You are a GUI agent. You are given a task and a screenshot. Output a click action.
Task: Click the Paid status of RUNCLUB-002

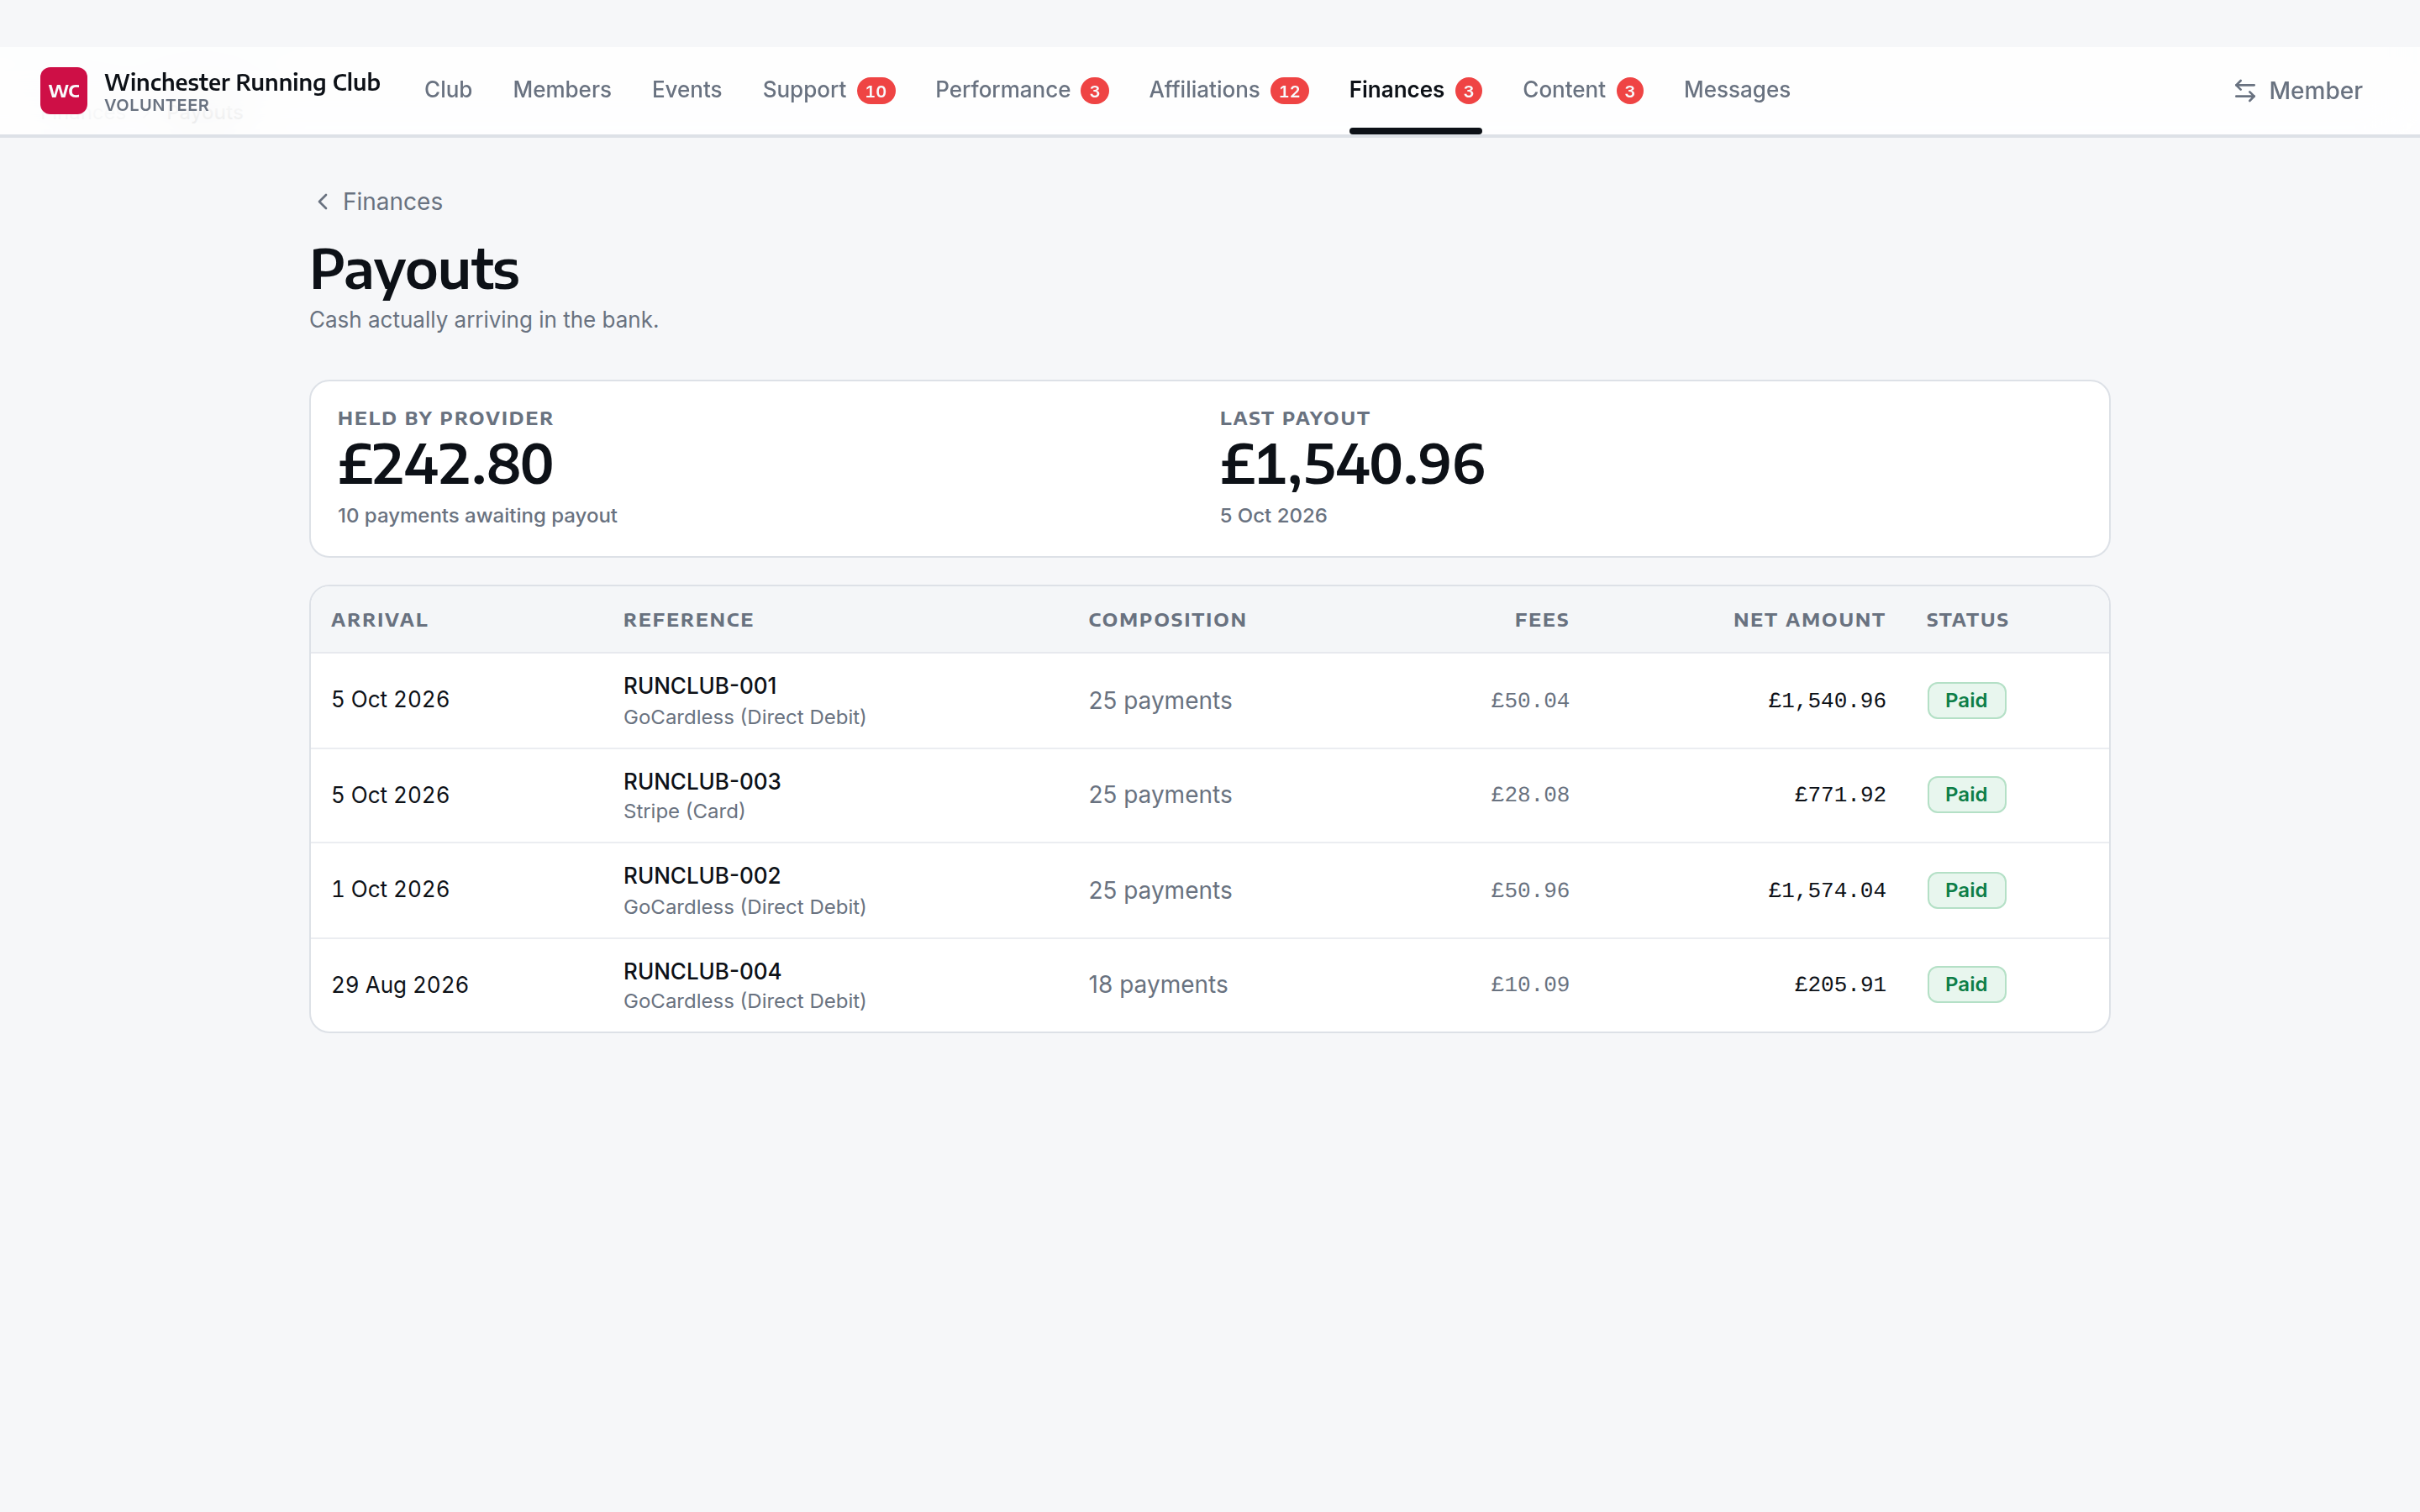point(1966,890)
